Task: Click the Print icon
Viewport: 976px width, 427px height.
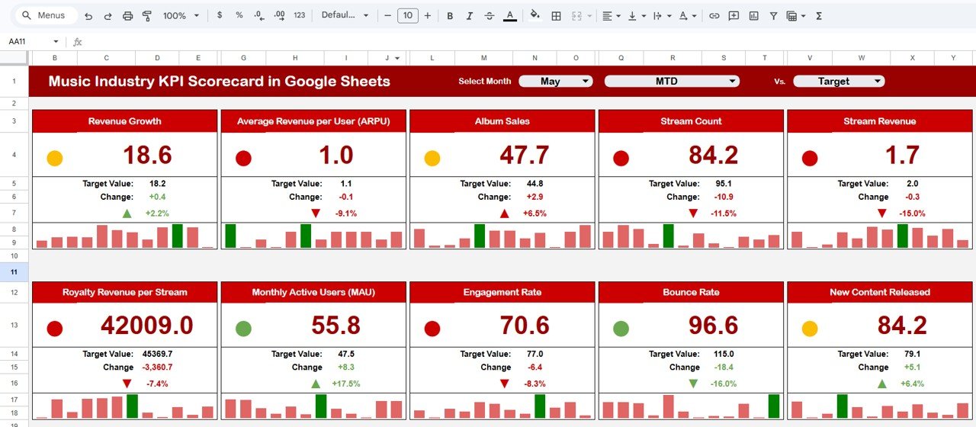Action: 128,16
